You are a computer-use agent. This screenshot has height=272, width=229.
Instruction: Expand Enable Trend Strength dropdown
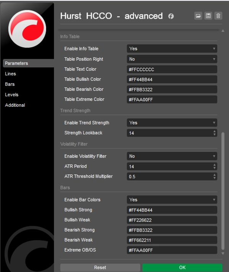pos(172,123)
